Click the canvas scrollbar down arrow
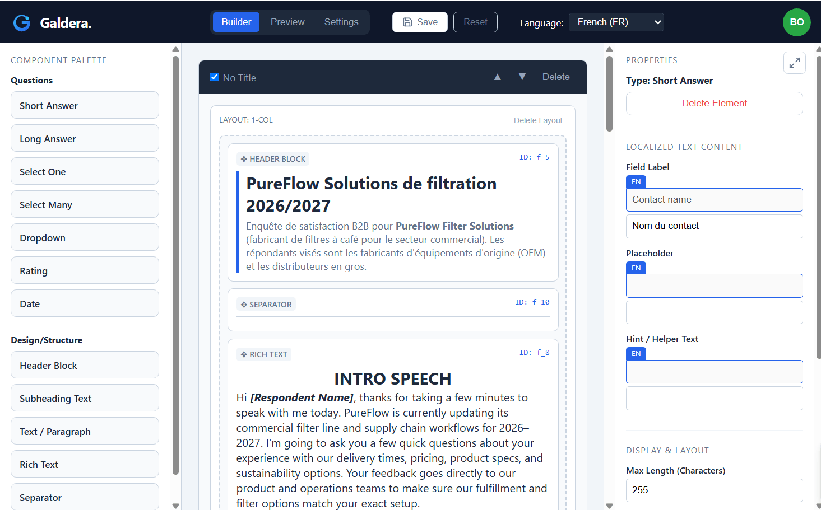821x510 pixels. (609, 506)
